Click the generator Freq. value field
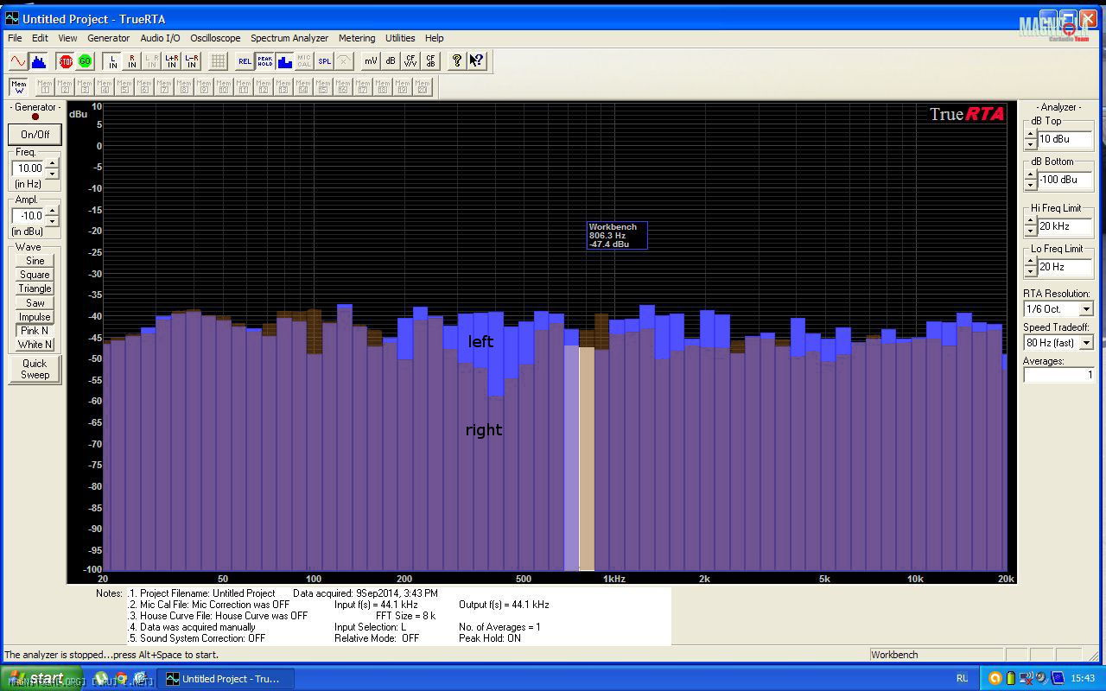 tap(29, 168)
